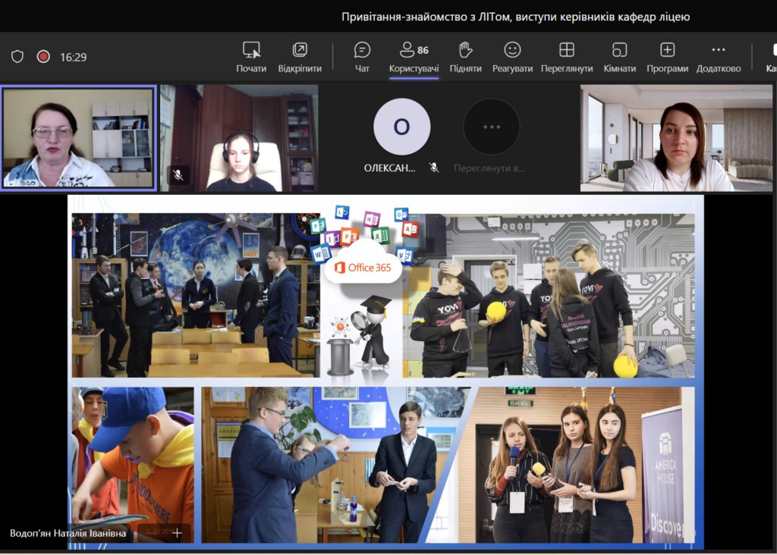Click the Почати share screen icon

(251, 51)
